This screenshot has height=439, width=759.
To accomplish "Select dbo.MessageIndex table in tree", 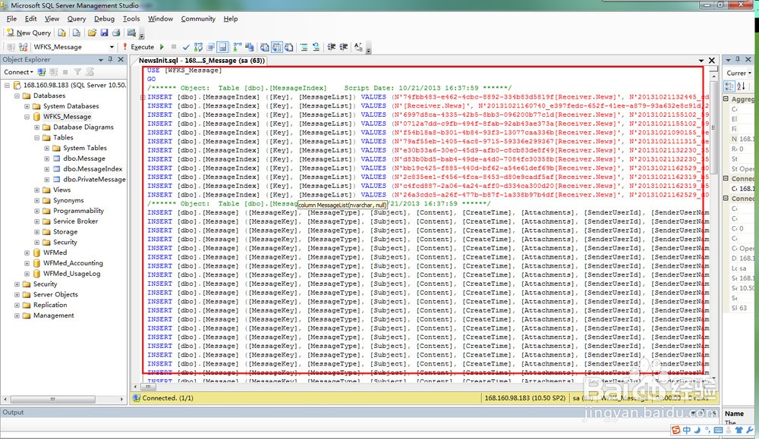I will 93,169.
